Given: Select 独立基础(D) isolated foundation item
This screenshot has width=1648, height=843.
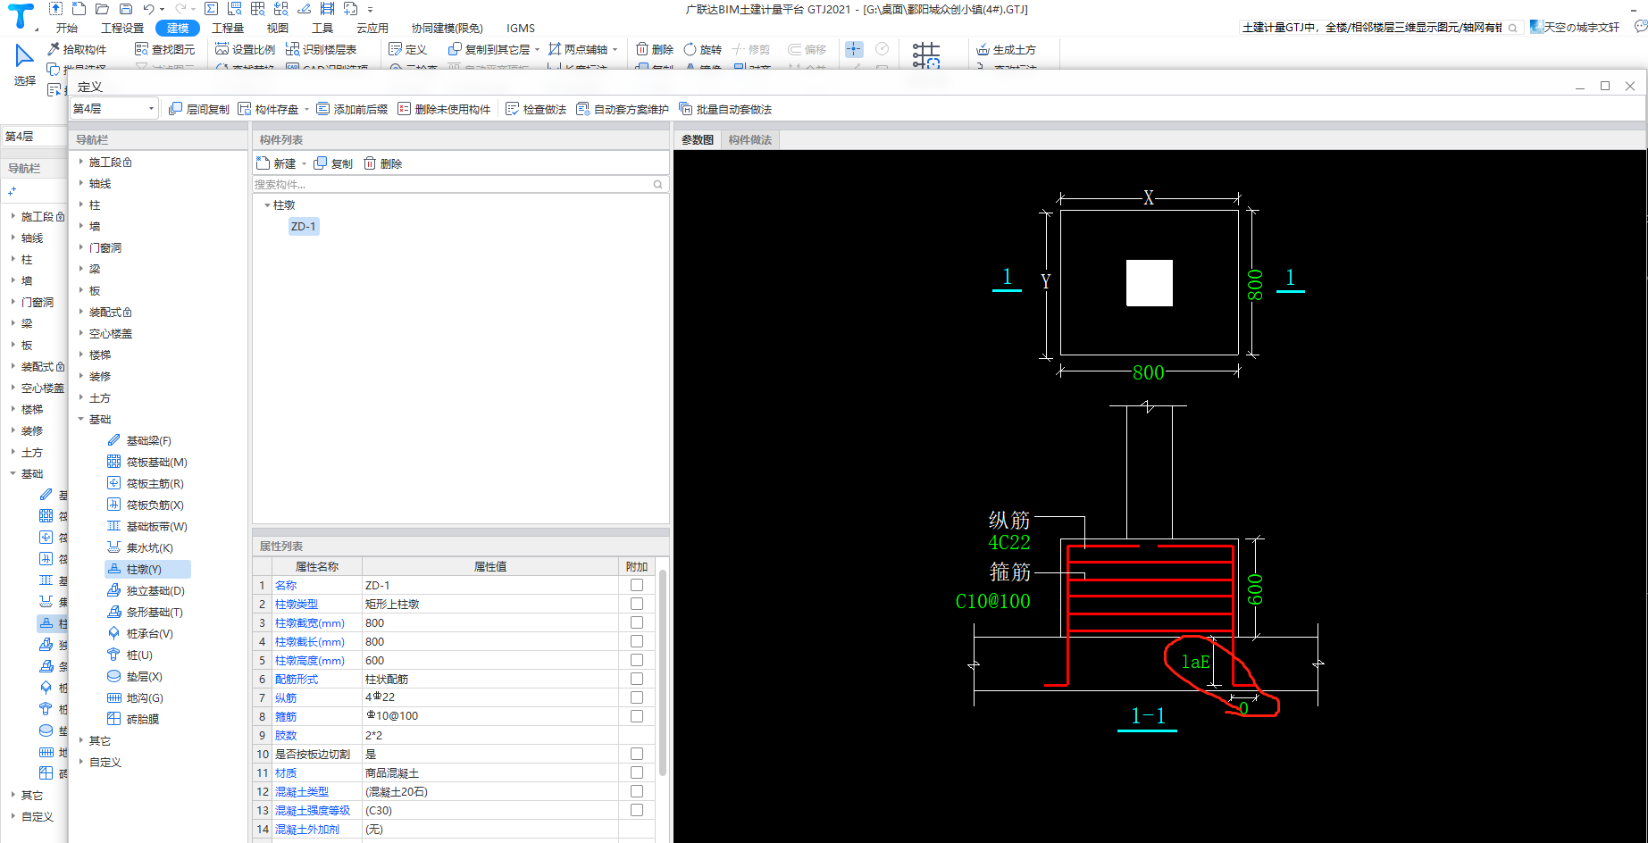Looking at the screenshot, I should point(146,590).
